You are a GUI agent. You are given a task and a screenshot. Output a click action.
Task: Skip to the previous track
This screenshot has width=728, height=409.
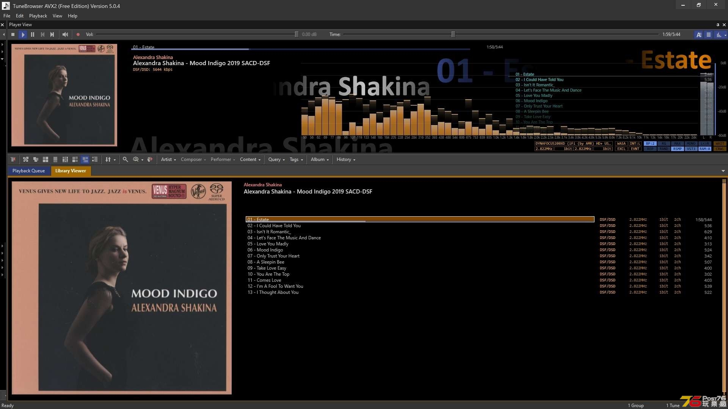42,34
